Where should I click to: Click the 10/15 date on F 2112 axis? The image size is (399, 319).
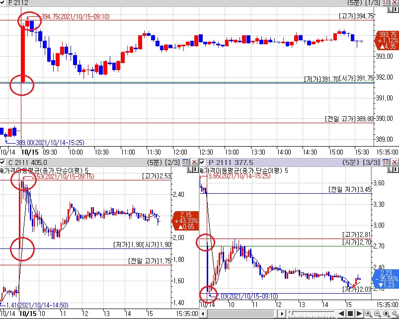pyautogui.click(x=30, y=153)
